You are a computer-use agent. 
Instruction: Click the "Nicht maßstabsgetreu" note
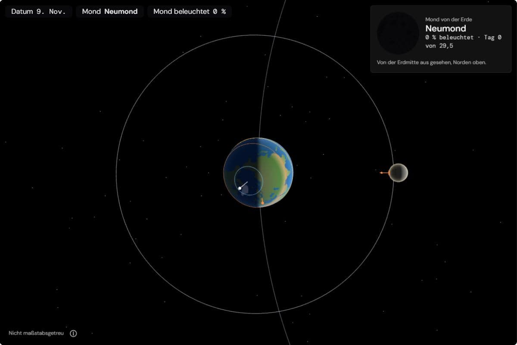point(37,333)
